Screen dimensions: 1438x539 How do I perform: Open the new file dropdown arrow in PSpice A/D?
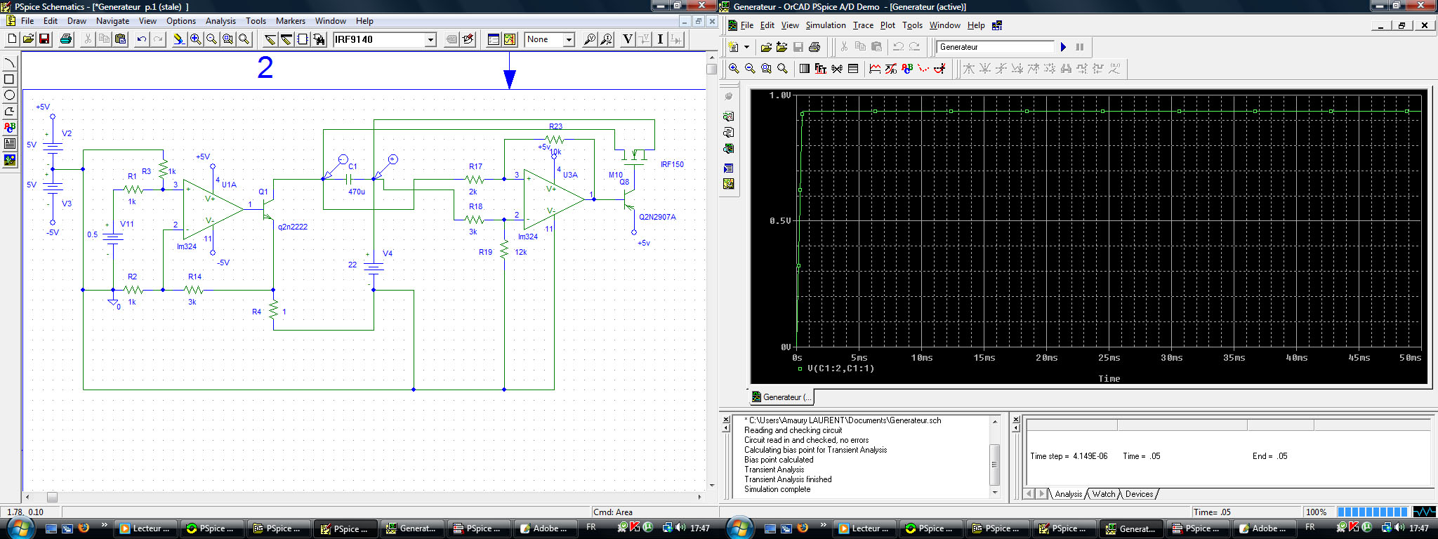(x=746, y=47)
